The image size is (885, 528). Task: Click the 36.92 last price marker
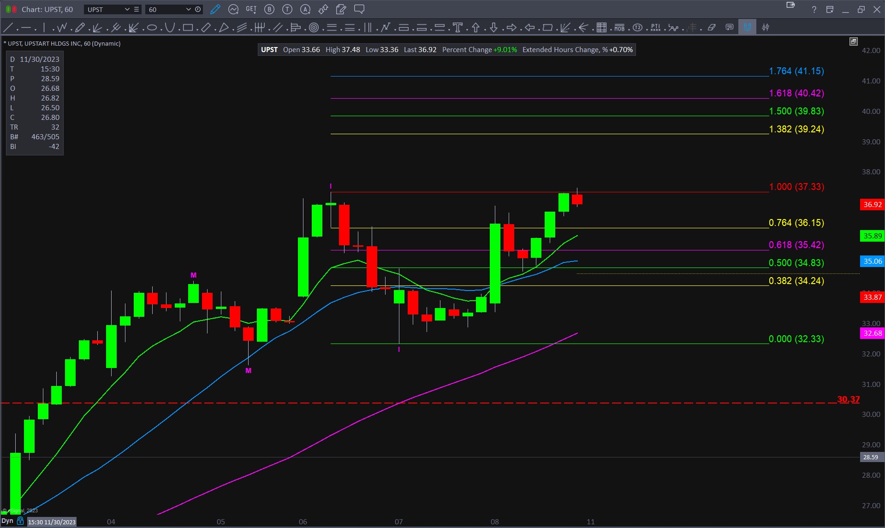[872, 204]
